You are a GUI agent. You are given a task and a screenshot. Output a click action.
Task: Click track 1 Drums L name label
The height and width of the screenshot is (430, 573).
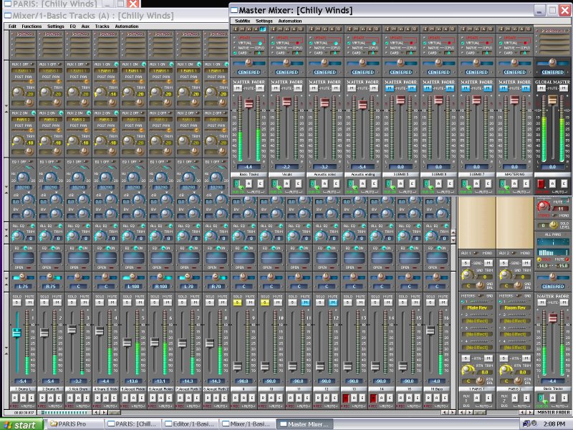tap(23, 389)
